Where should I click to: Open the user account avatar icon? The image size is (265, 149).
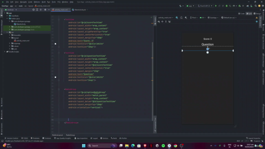(263, 6)
